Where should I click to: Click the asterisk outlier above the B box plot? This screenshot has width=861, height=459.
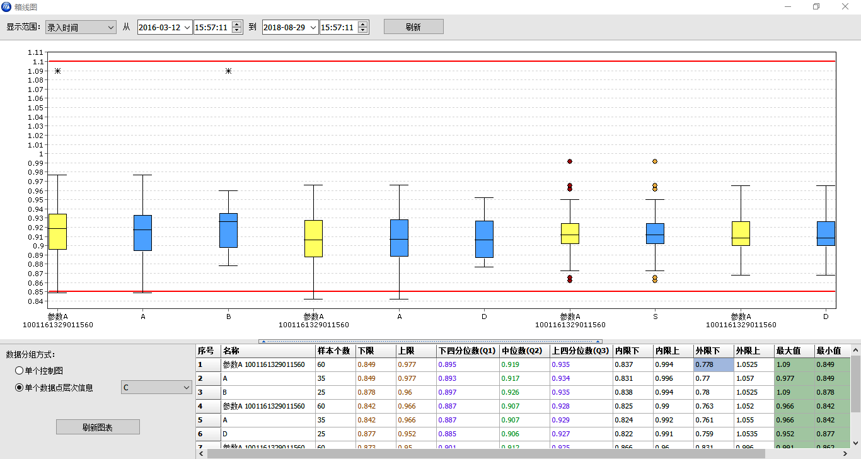point(228,71)
